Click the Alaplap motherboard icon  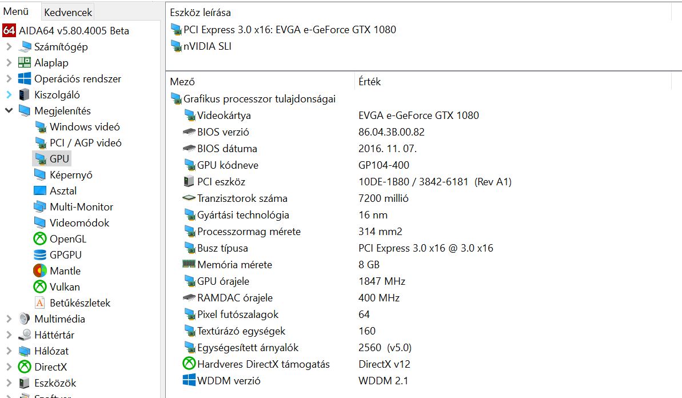coord(25,63)
